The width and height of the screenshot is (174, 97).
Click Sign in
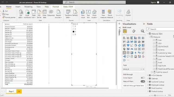coord(153,2)
